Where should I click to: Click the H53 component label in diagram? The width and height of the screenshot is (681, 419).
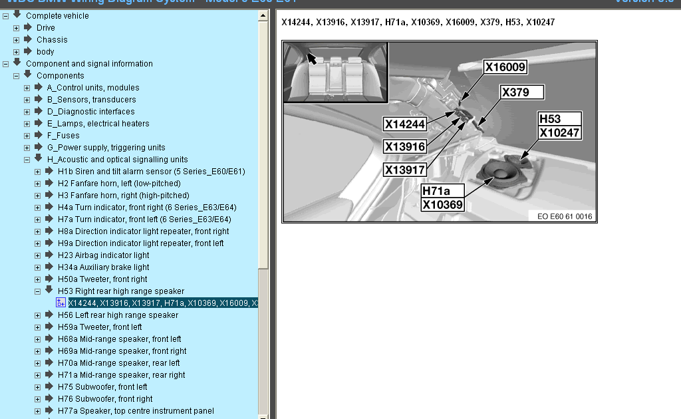pos(559,119)
